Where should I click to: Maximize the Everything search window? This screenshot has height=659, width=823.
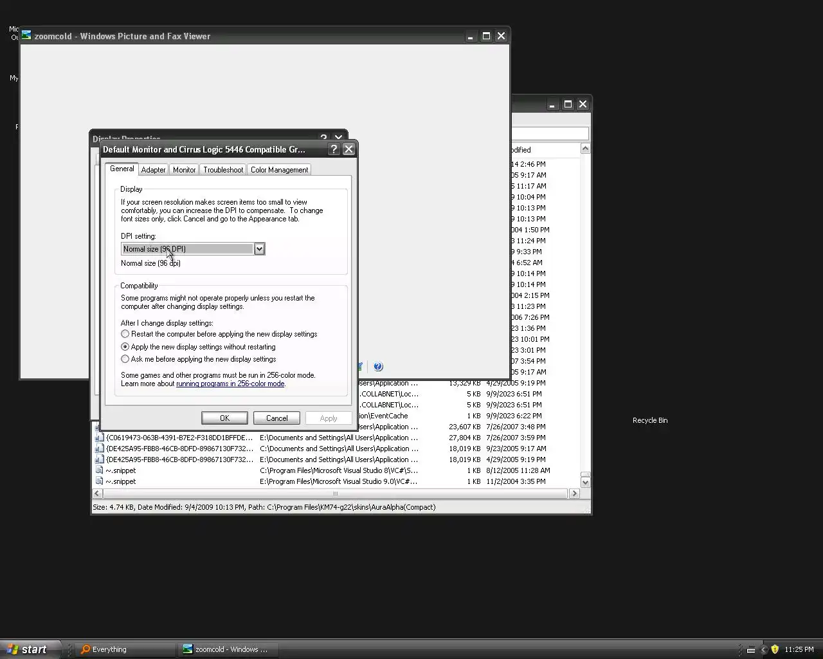tap(568, 104)
